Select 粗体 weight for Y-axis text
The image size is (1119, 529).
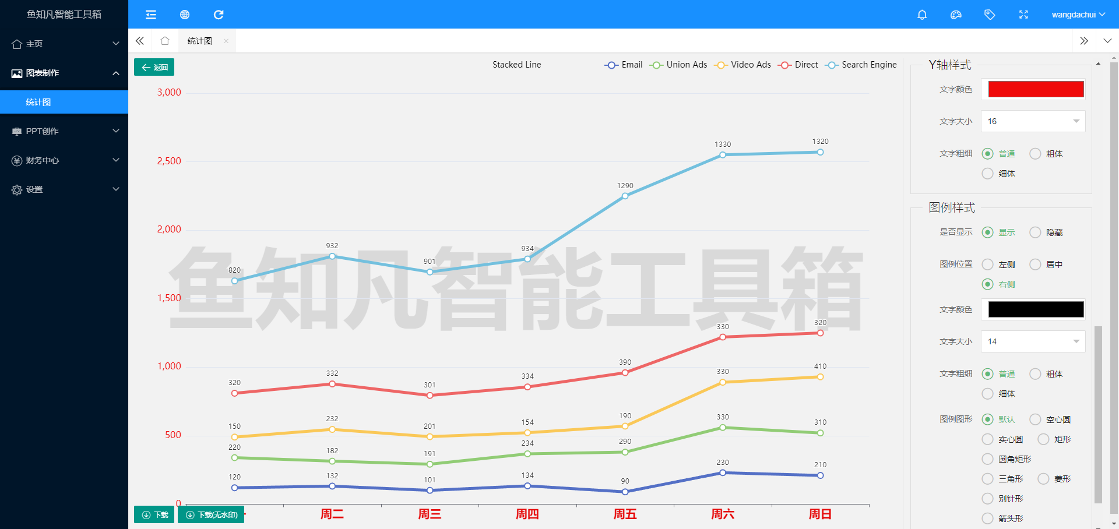click(x=1046, y=154)
